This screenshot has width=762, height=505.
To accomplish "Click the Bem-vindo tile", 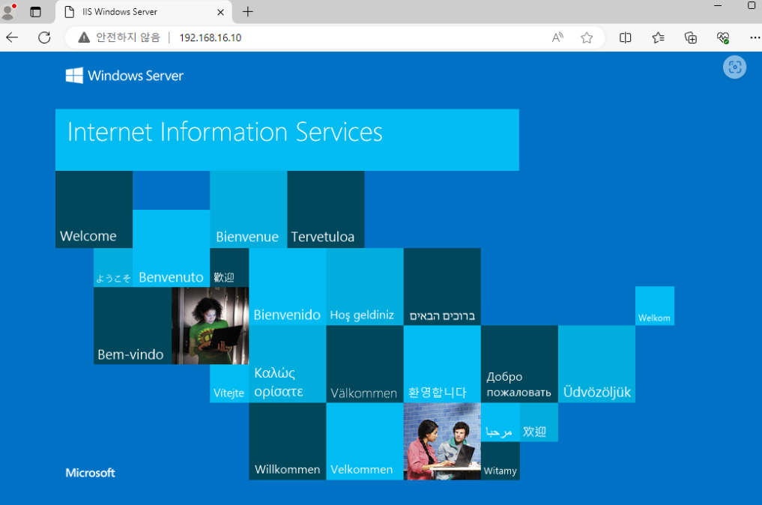I will [x=133, y=325].
